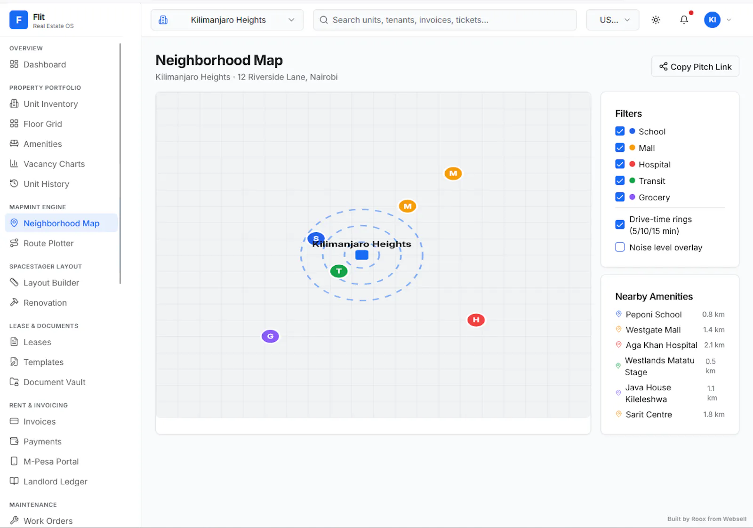Open the Kilimanjaro Heights property dropdown
The image size is (753, 528).
(x=227, y=20)
